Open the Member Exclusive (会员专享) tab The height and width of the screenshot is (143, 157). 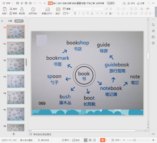(100, 3)
